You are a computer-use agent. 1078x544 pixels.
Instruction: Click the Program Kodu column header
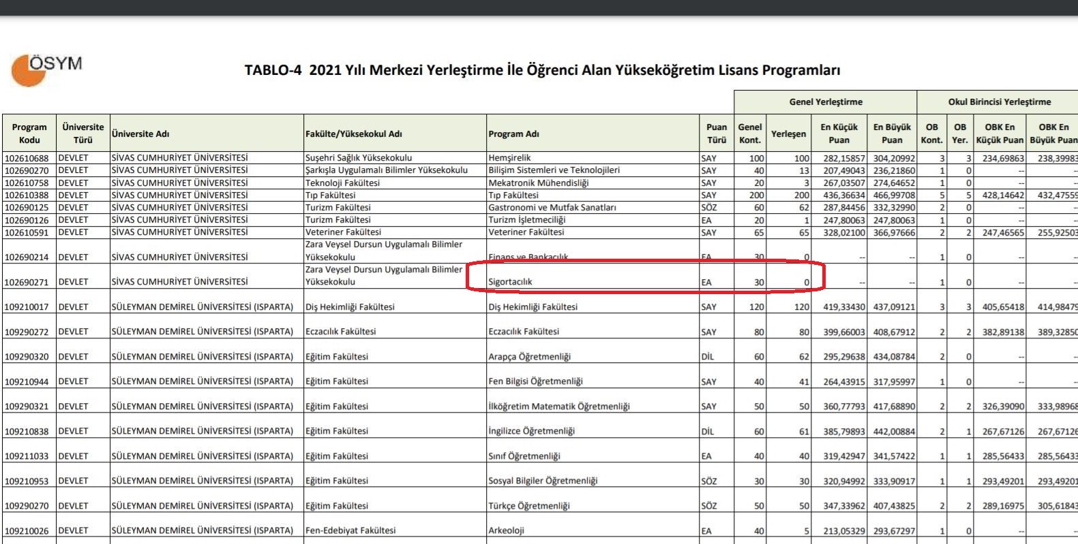point(29,133)
